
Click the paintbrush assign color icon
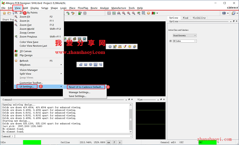(x=125, y=47)
